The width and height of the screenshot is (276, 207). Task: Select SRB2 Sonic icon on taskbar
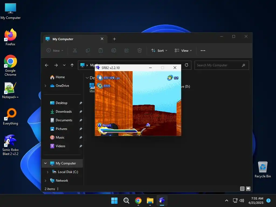click(x=162, y=201)
